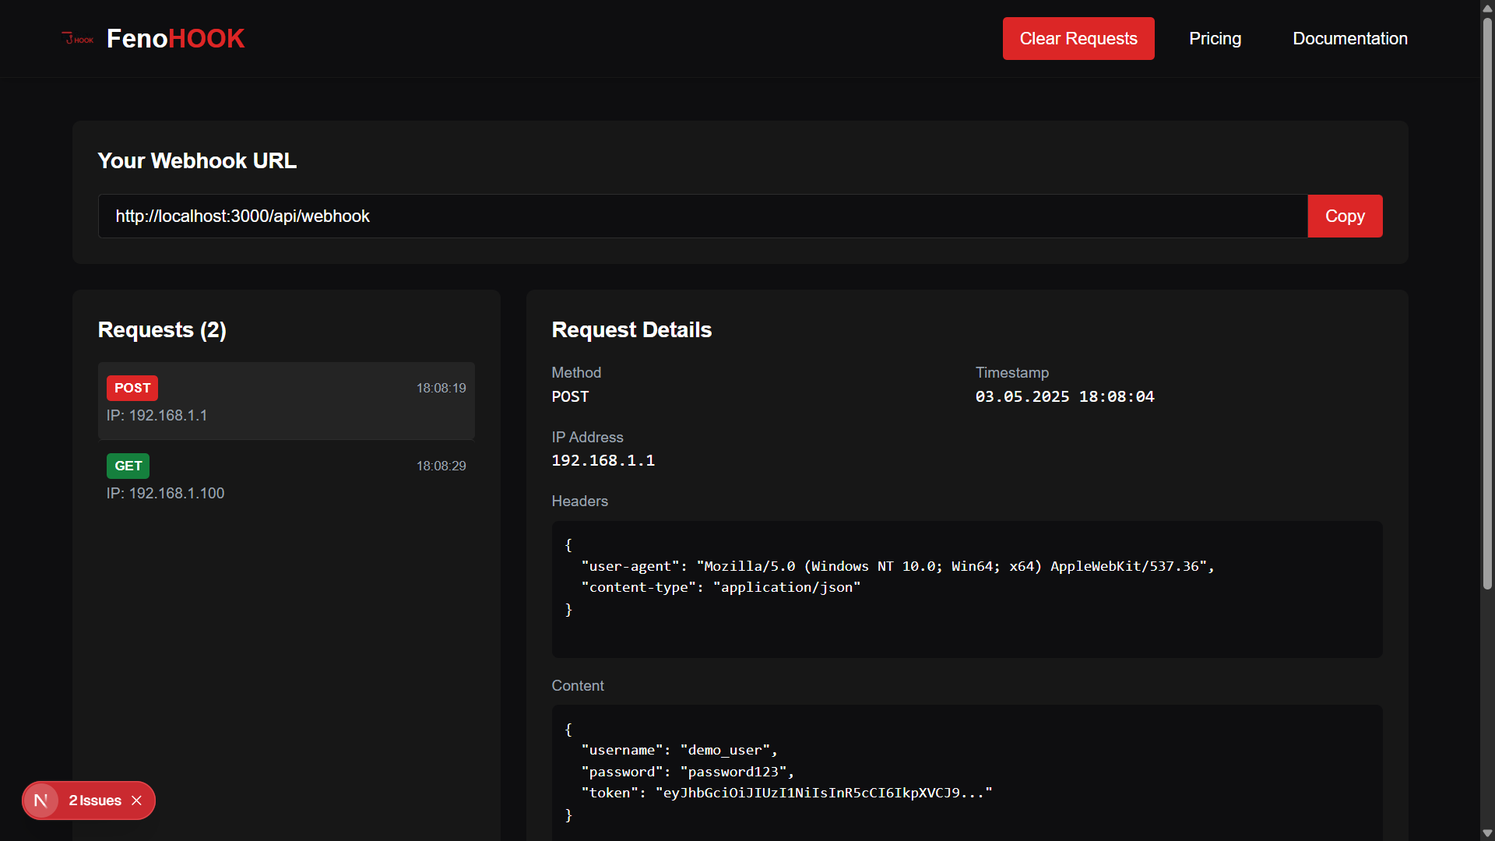This screenshot has width=1495, height=841.
Task: Click the 18:08:29 timestamp in requests list
Action: tap(441, 466)
